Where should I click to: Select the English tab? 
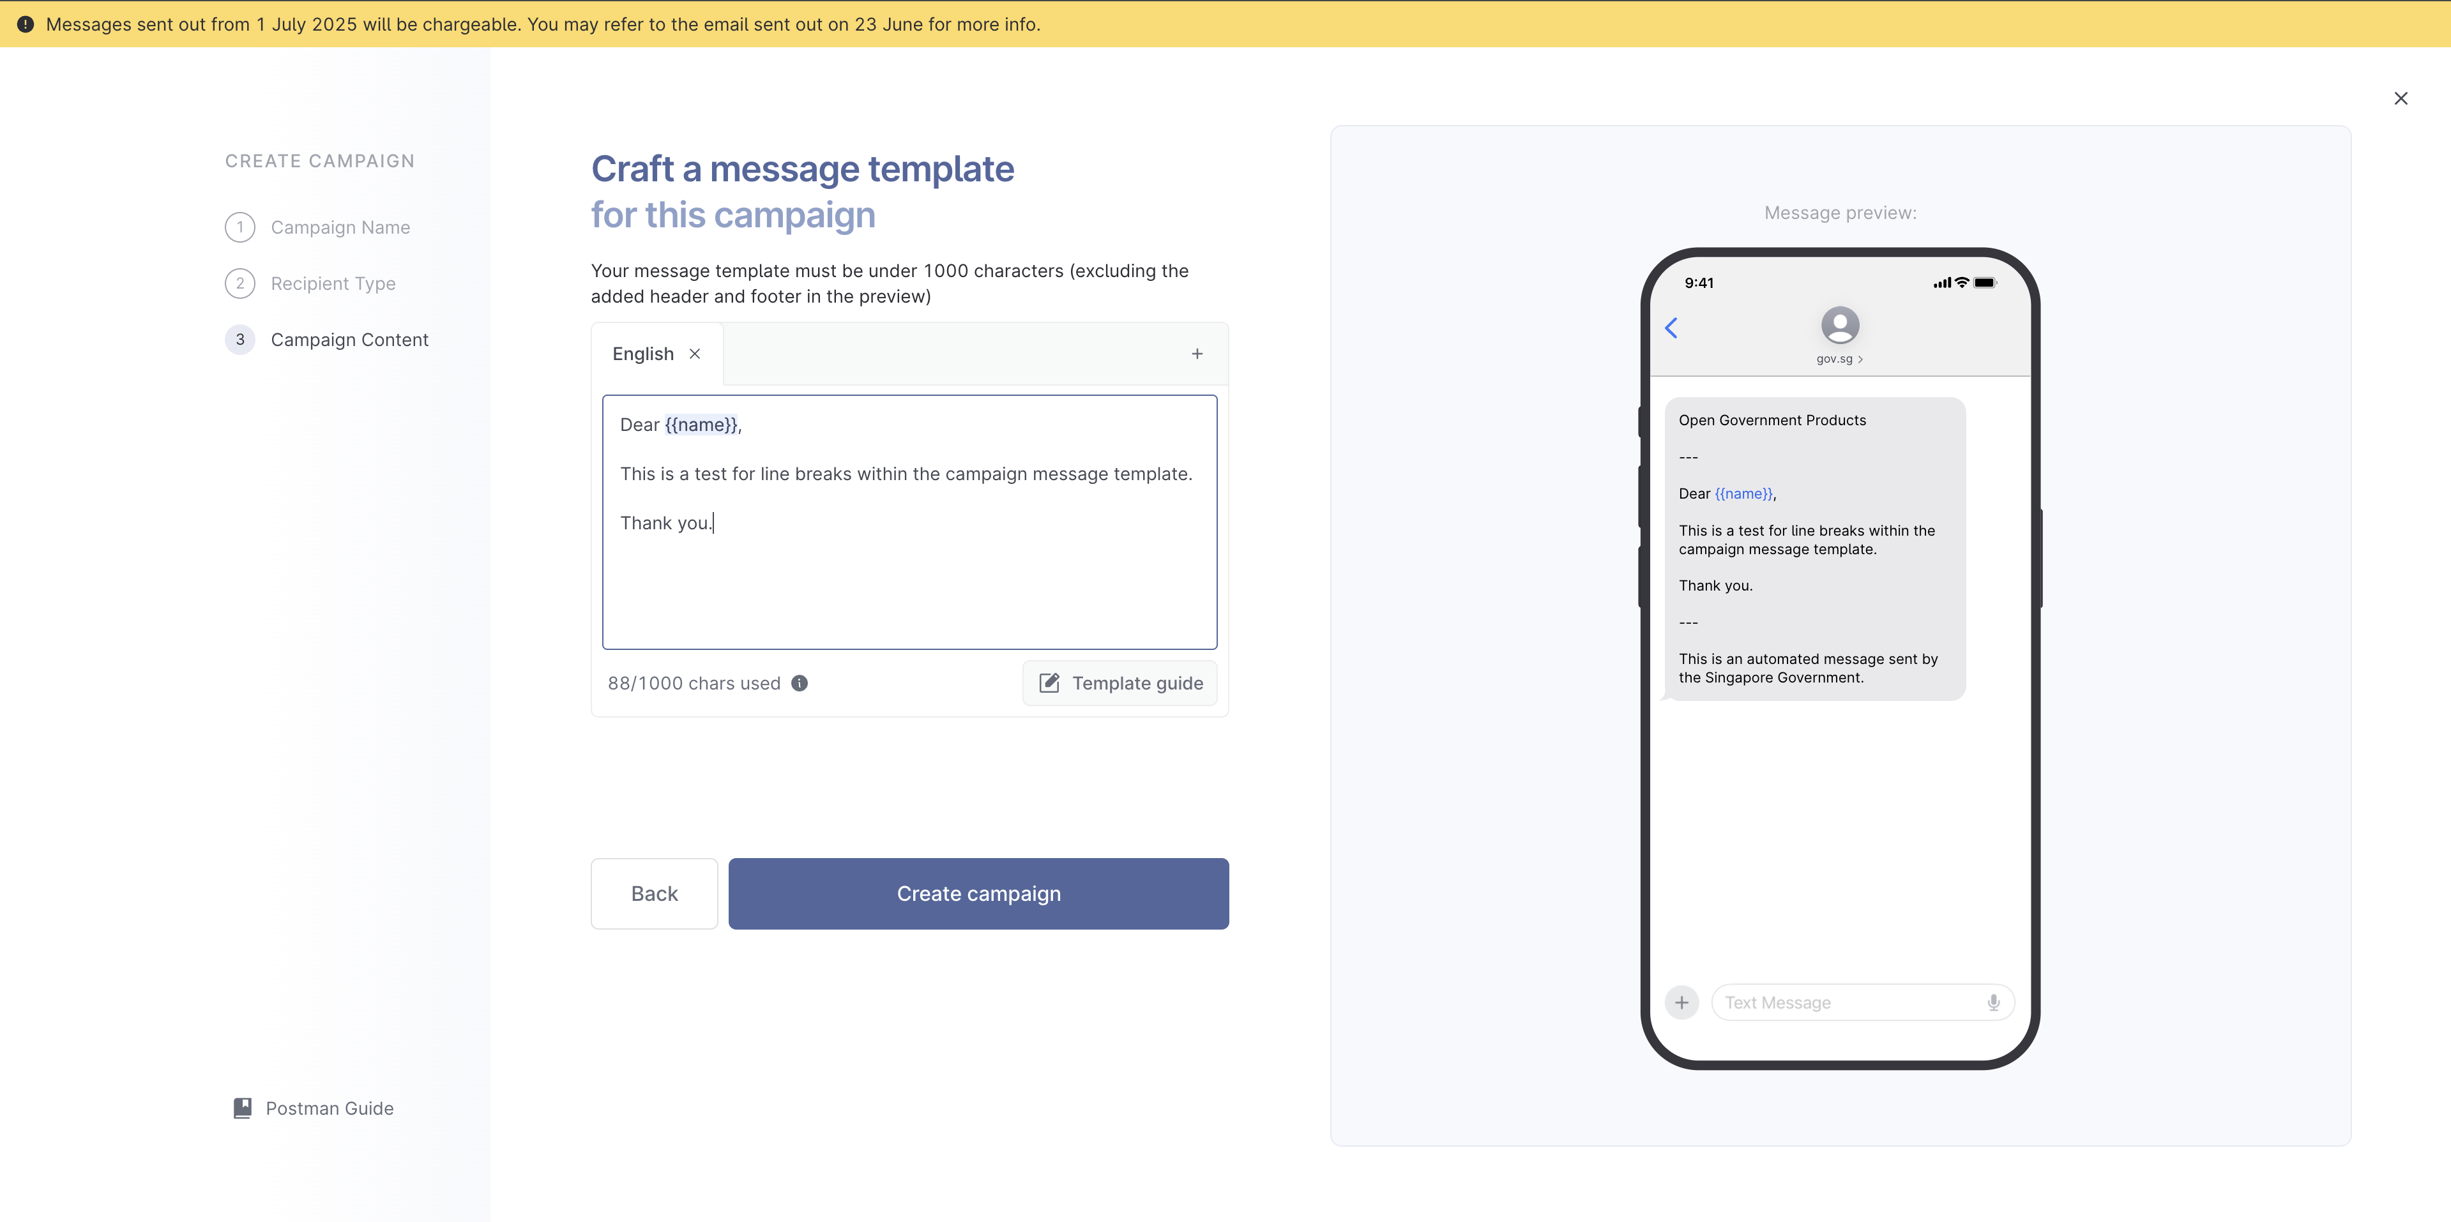[x=642, y=354]
